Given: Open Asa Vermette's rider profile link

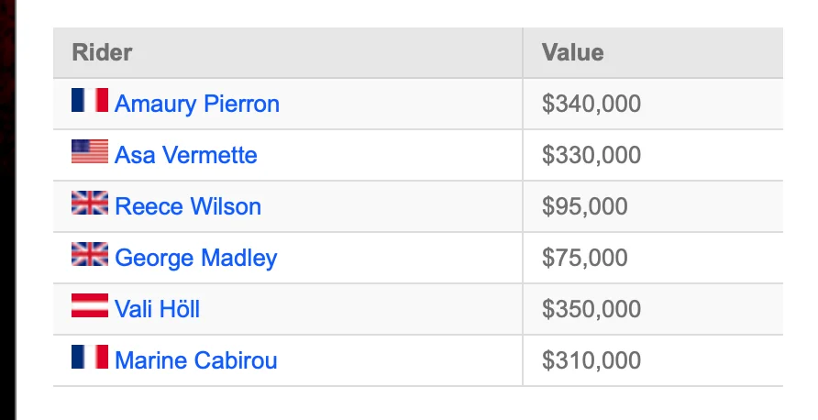Looking at the screenshot, I should pos(186,155).
